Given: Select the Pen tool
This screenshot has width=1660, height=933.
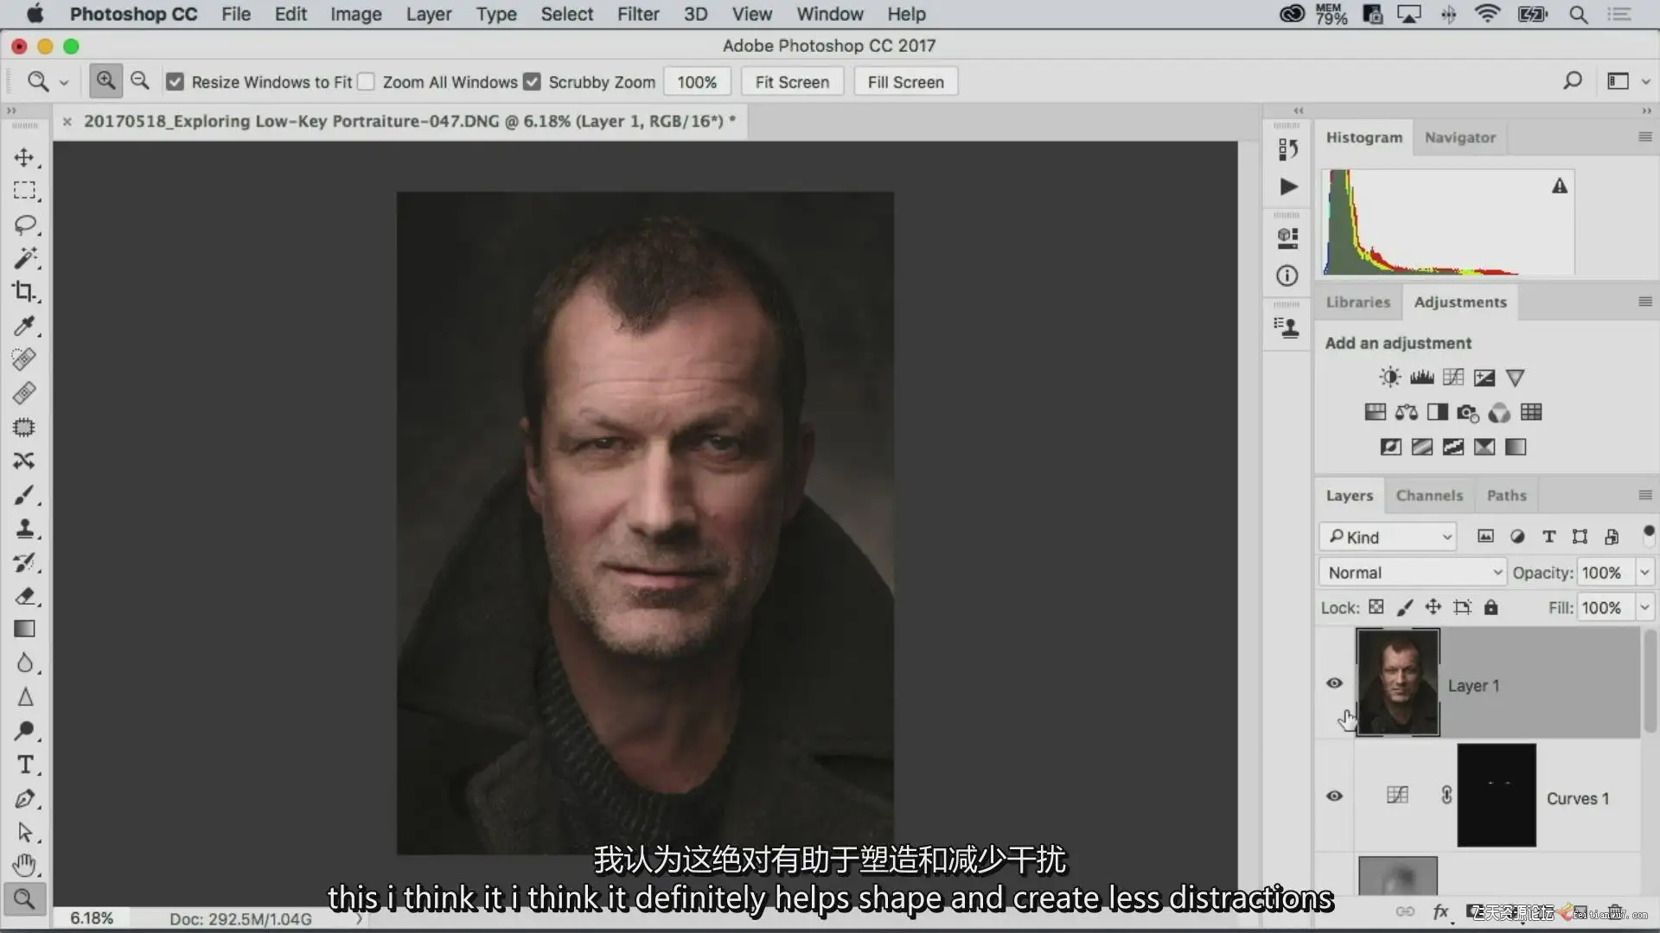Looking at the screenshot, I should click(24, 798).
